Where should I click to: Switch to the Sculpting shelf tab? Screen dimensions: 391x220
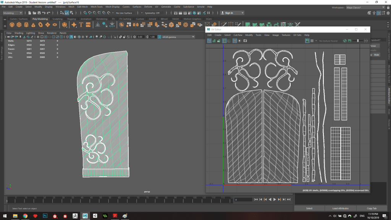[x=57, y=19]
